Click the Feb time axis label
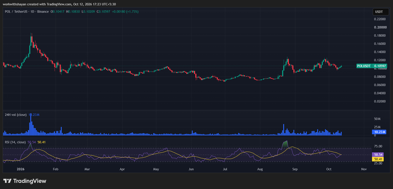This screenshot has height=189, width=393. (x=56, y=169)
